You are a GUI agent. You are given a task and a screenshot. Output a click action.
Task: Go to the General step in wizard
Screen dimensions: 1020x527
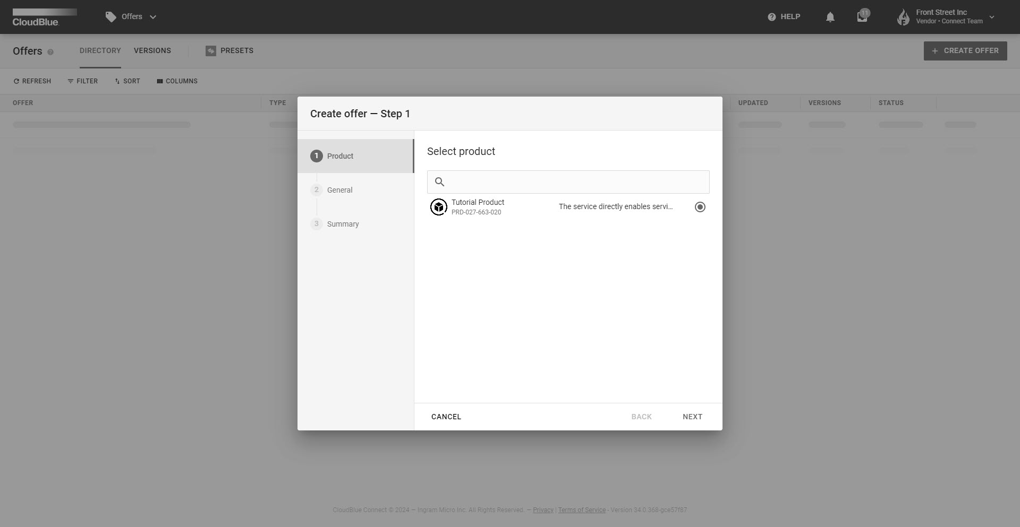tap(355, 190)
